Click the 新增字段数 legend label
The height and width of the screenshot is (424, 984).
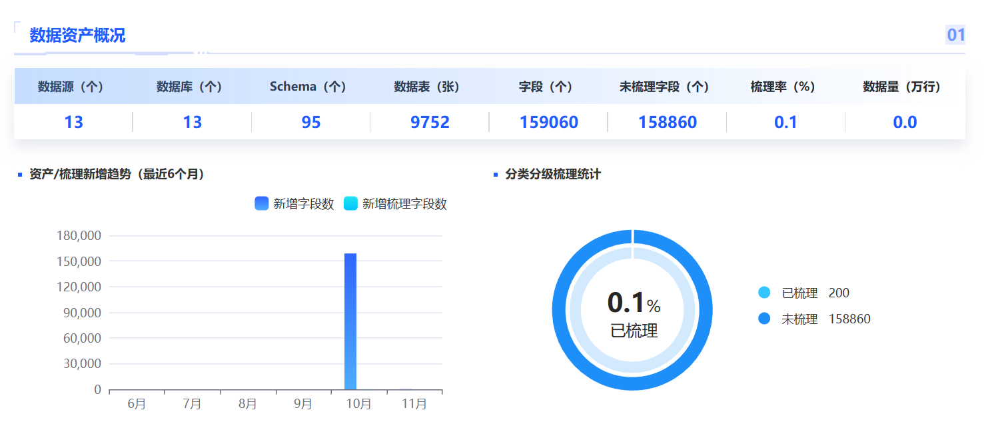[x=304, y=204]
